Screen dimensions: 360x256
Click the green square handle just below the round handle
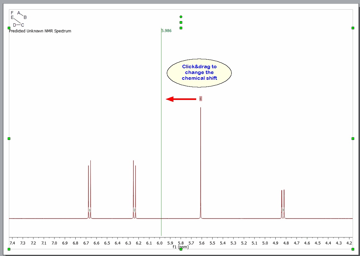coord(181,22)
